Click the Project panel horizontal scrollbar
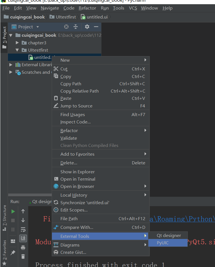This screenshot has width=215, height=267. [30, 195]
